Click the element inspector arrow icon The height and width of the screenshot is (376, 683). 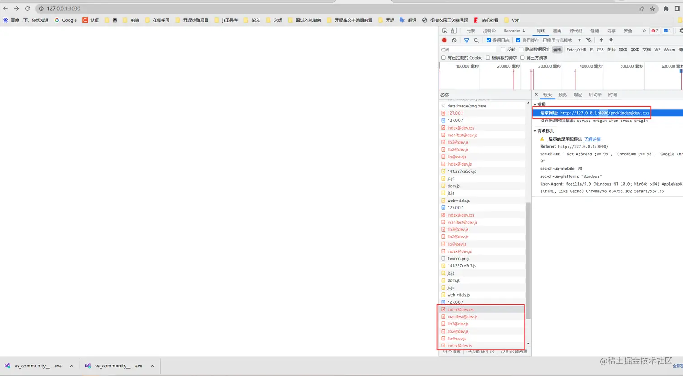click(444, 31)
